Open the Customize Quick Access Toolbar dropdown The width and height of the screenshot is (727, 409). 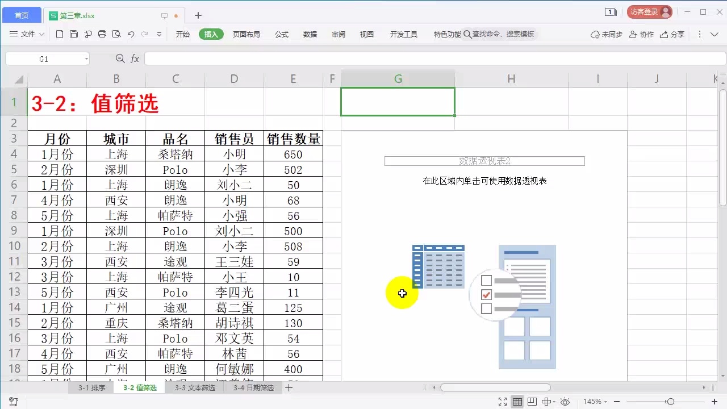[159, 34]
